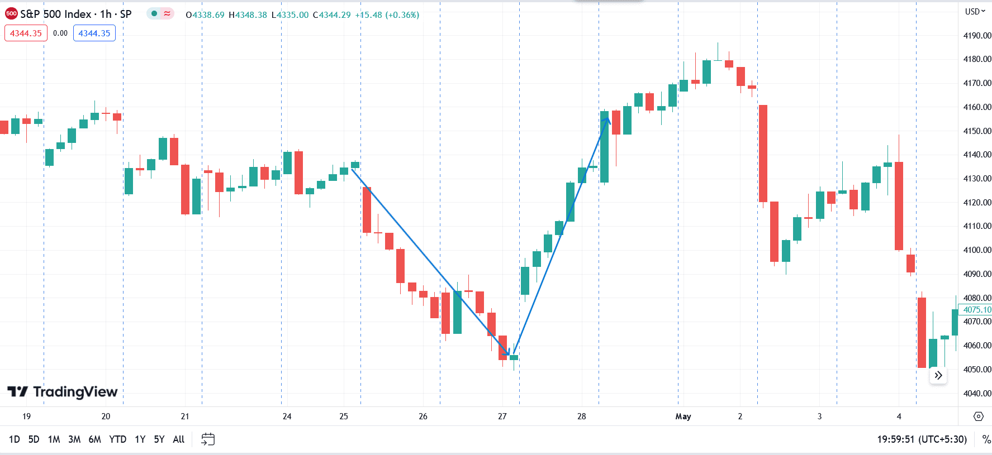Screen dimensions: 992x455
Task: Select the 5Y date range
Action: click(x=159, y=439)
